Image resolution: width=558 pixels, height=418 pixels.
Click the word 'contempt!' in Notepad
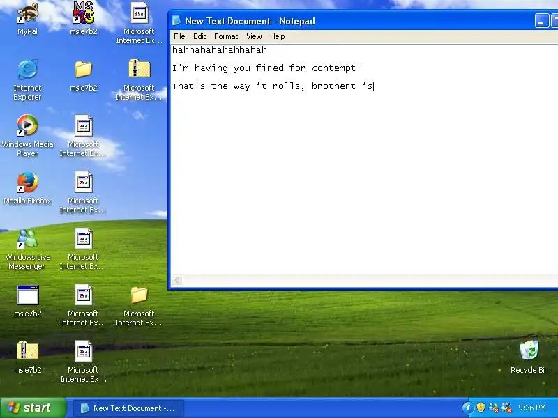tap(336, 68)
